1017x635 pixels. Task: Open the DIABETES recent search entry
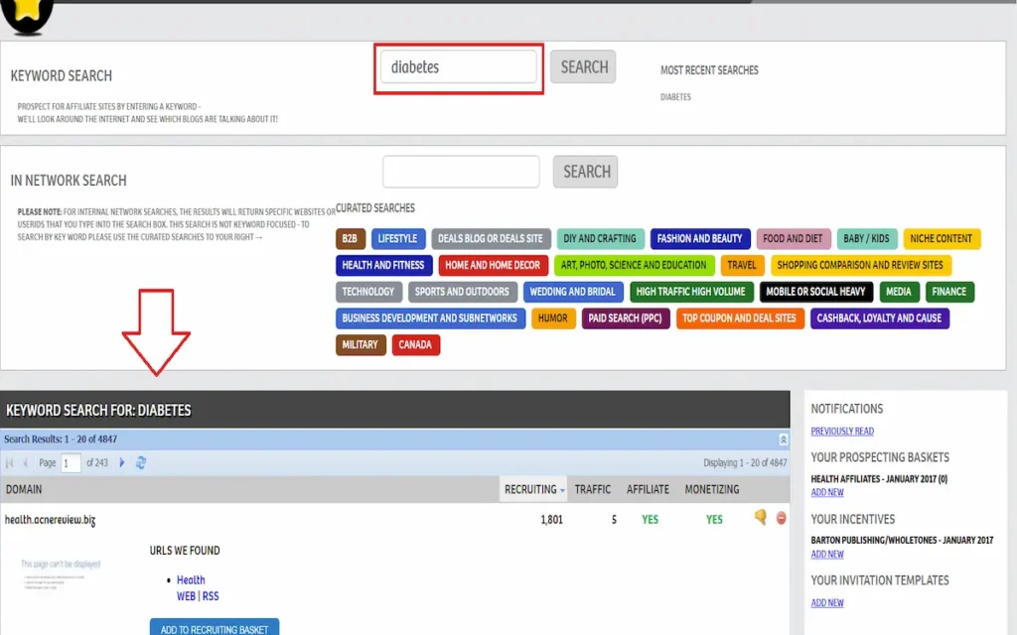675,97
